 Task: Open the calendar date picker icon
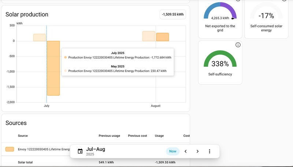(80, 151)
